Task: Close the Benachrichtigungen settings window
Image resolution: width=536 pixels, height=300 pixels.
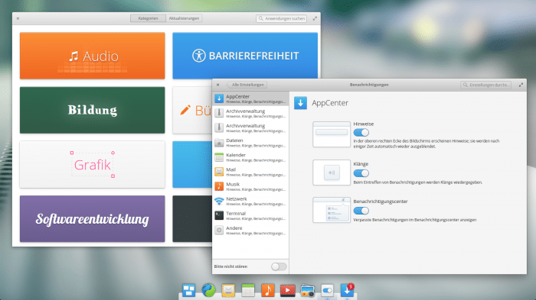Action: click(x=217, y=85)
